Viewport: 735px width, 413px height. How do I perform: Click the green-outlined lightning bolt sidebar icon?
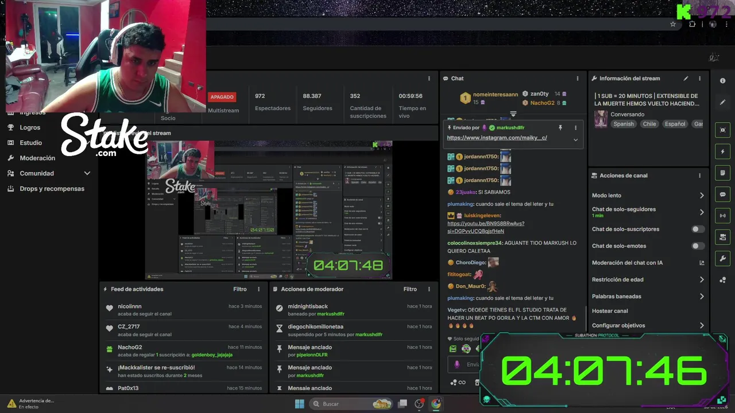(x=722, y=151)
